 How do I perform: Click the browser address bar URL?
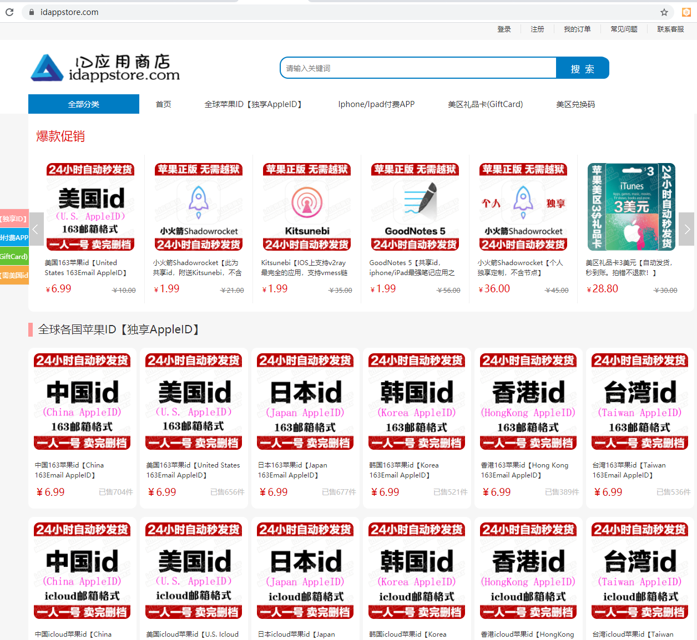pos(69,12)
